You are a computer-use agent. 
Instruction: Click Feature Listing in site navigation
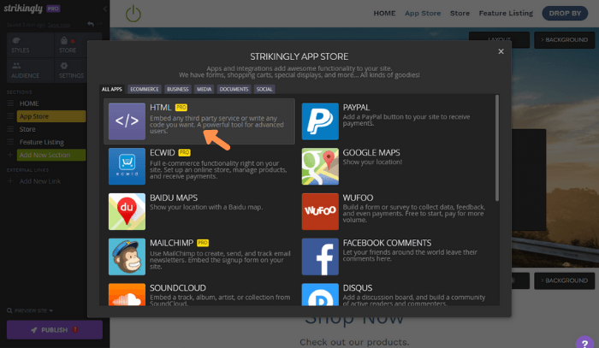click(x=506, y=14)
